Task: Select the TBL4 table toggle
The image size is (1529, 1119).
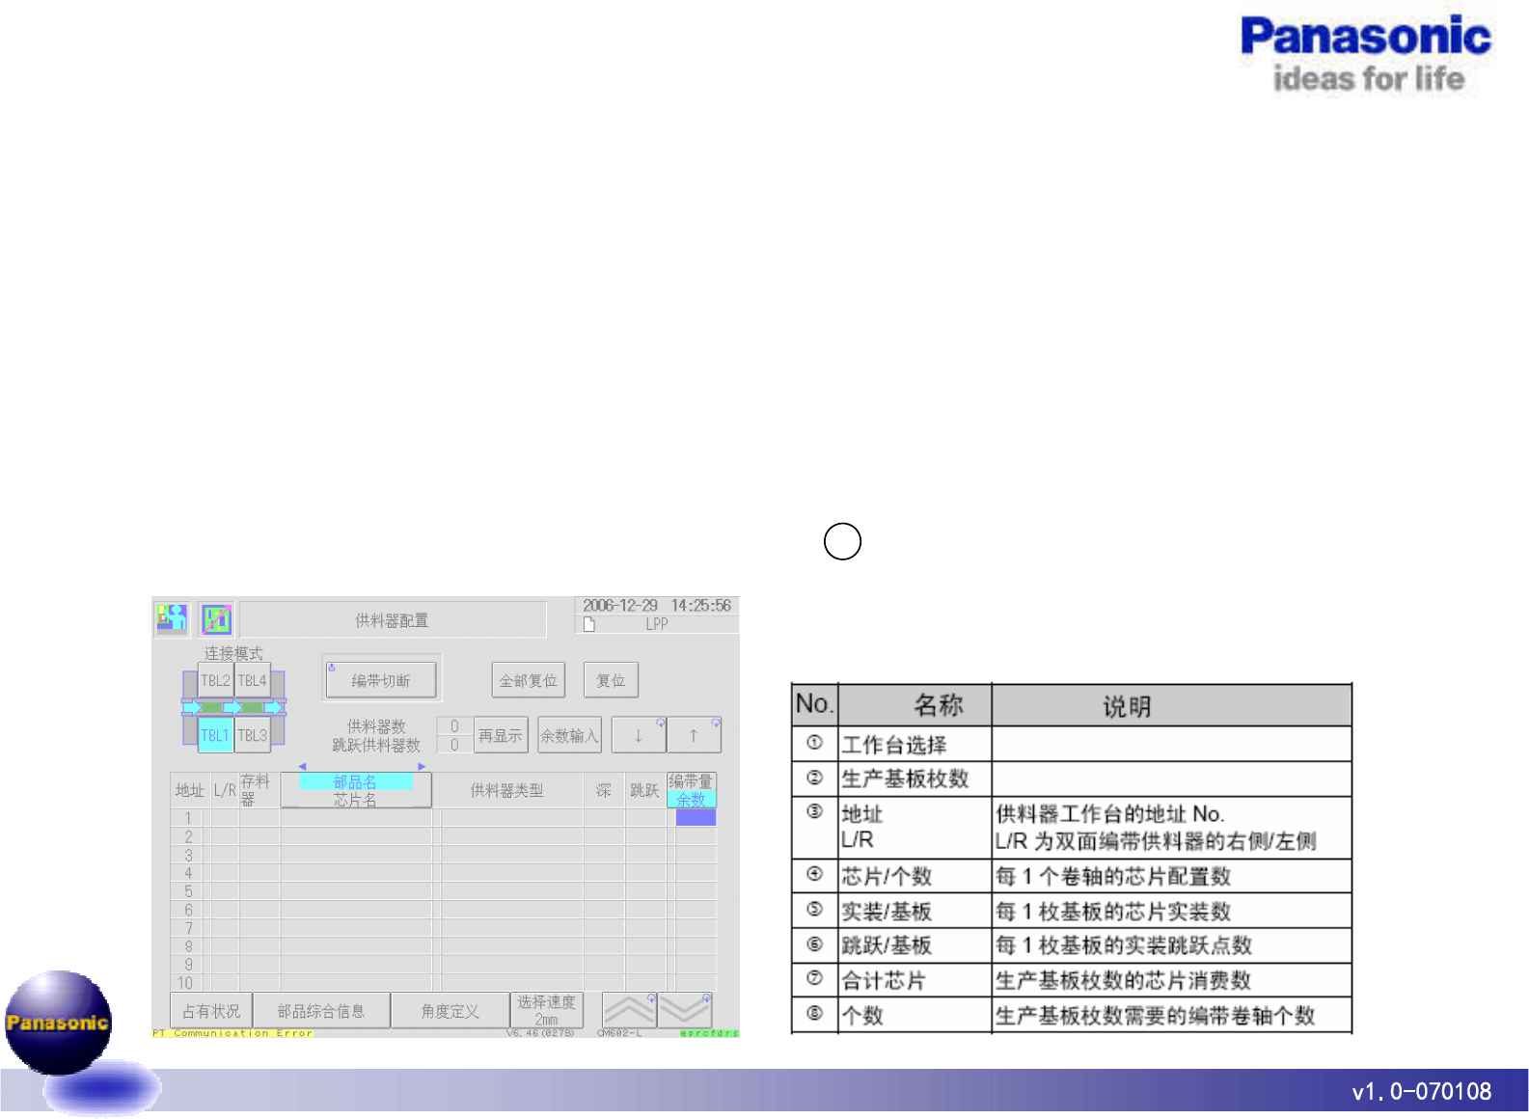Action: coord(253,680)
